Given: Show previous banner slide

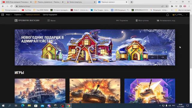Looking at the screenshot, I should (x=153, y=57).
